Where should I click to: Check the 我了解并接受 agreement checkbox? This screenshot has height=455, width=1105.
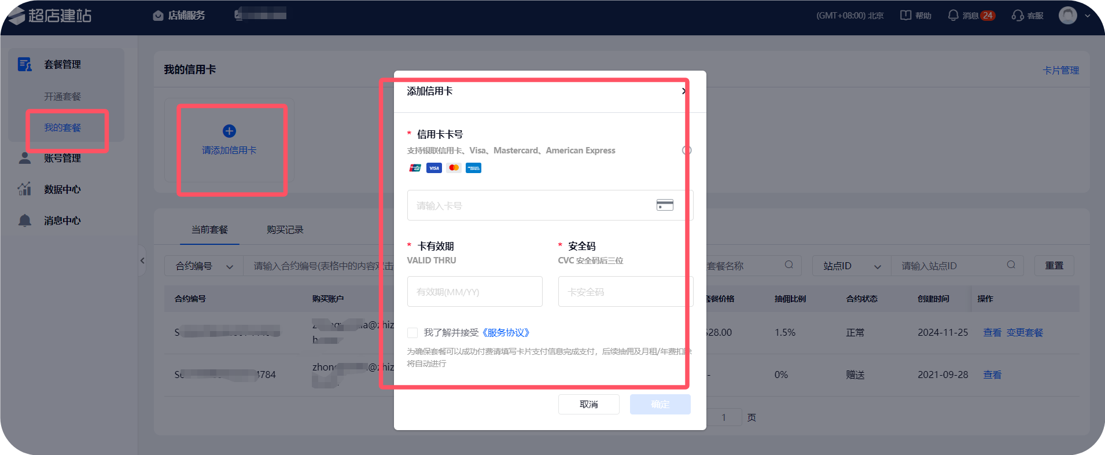point(412,333)
